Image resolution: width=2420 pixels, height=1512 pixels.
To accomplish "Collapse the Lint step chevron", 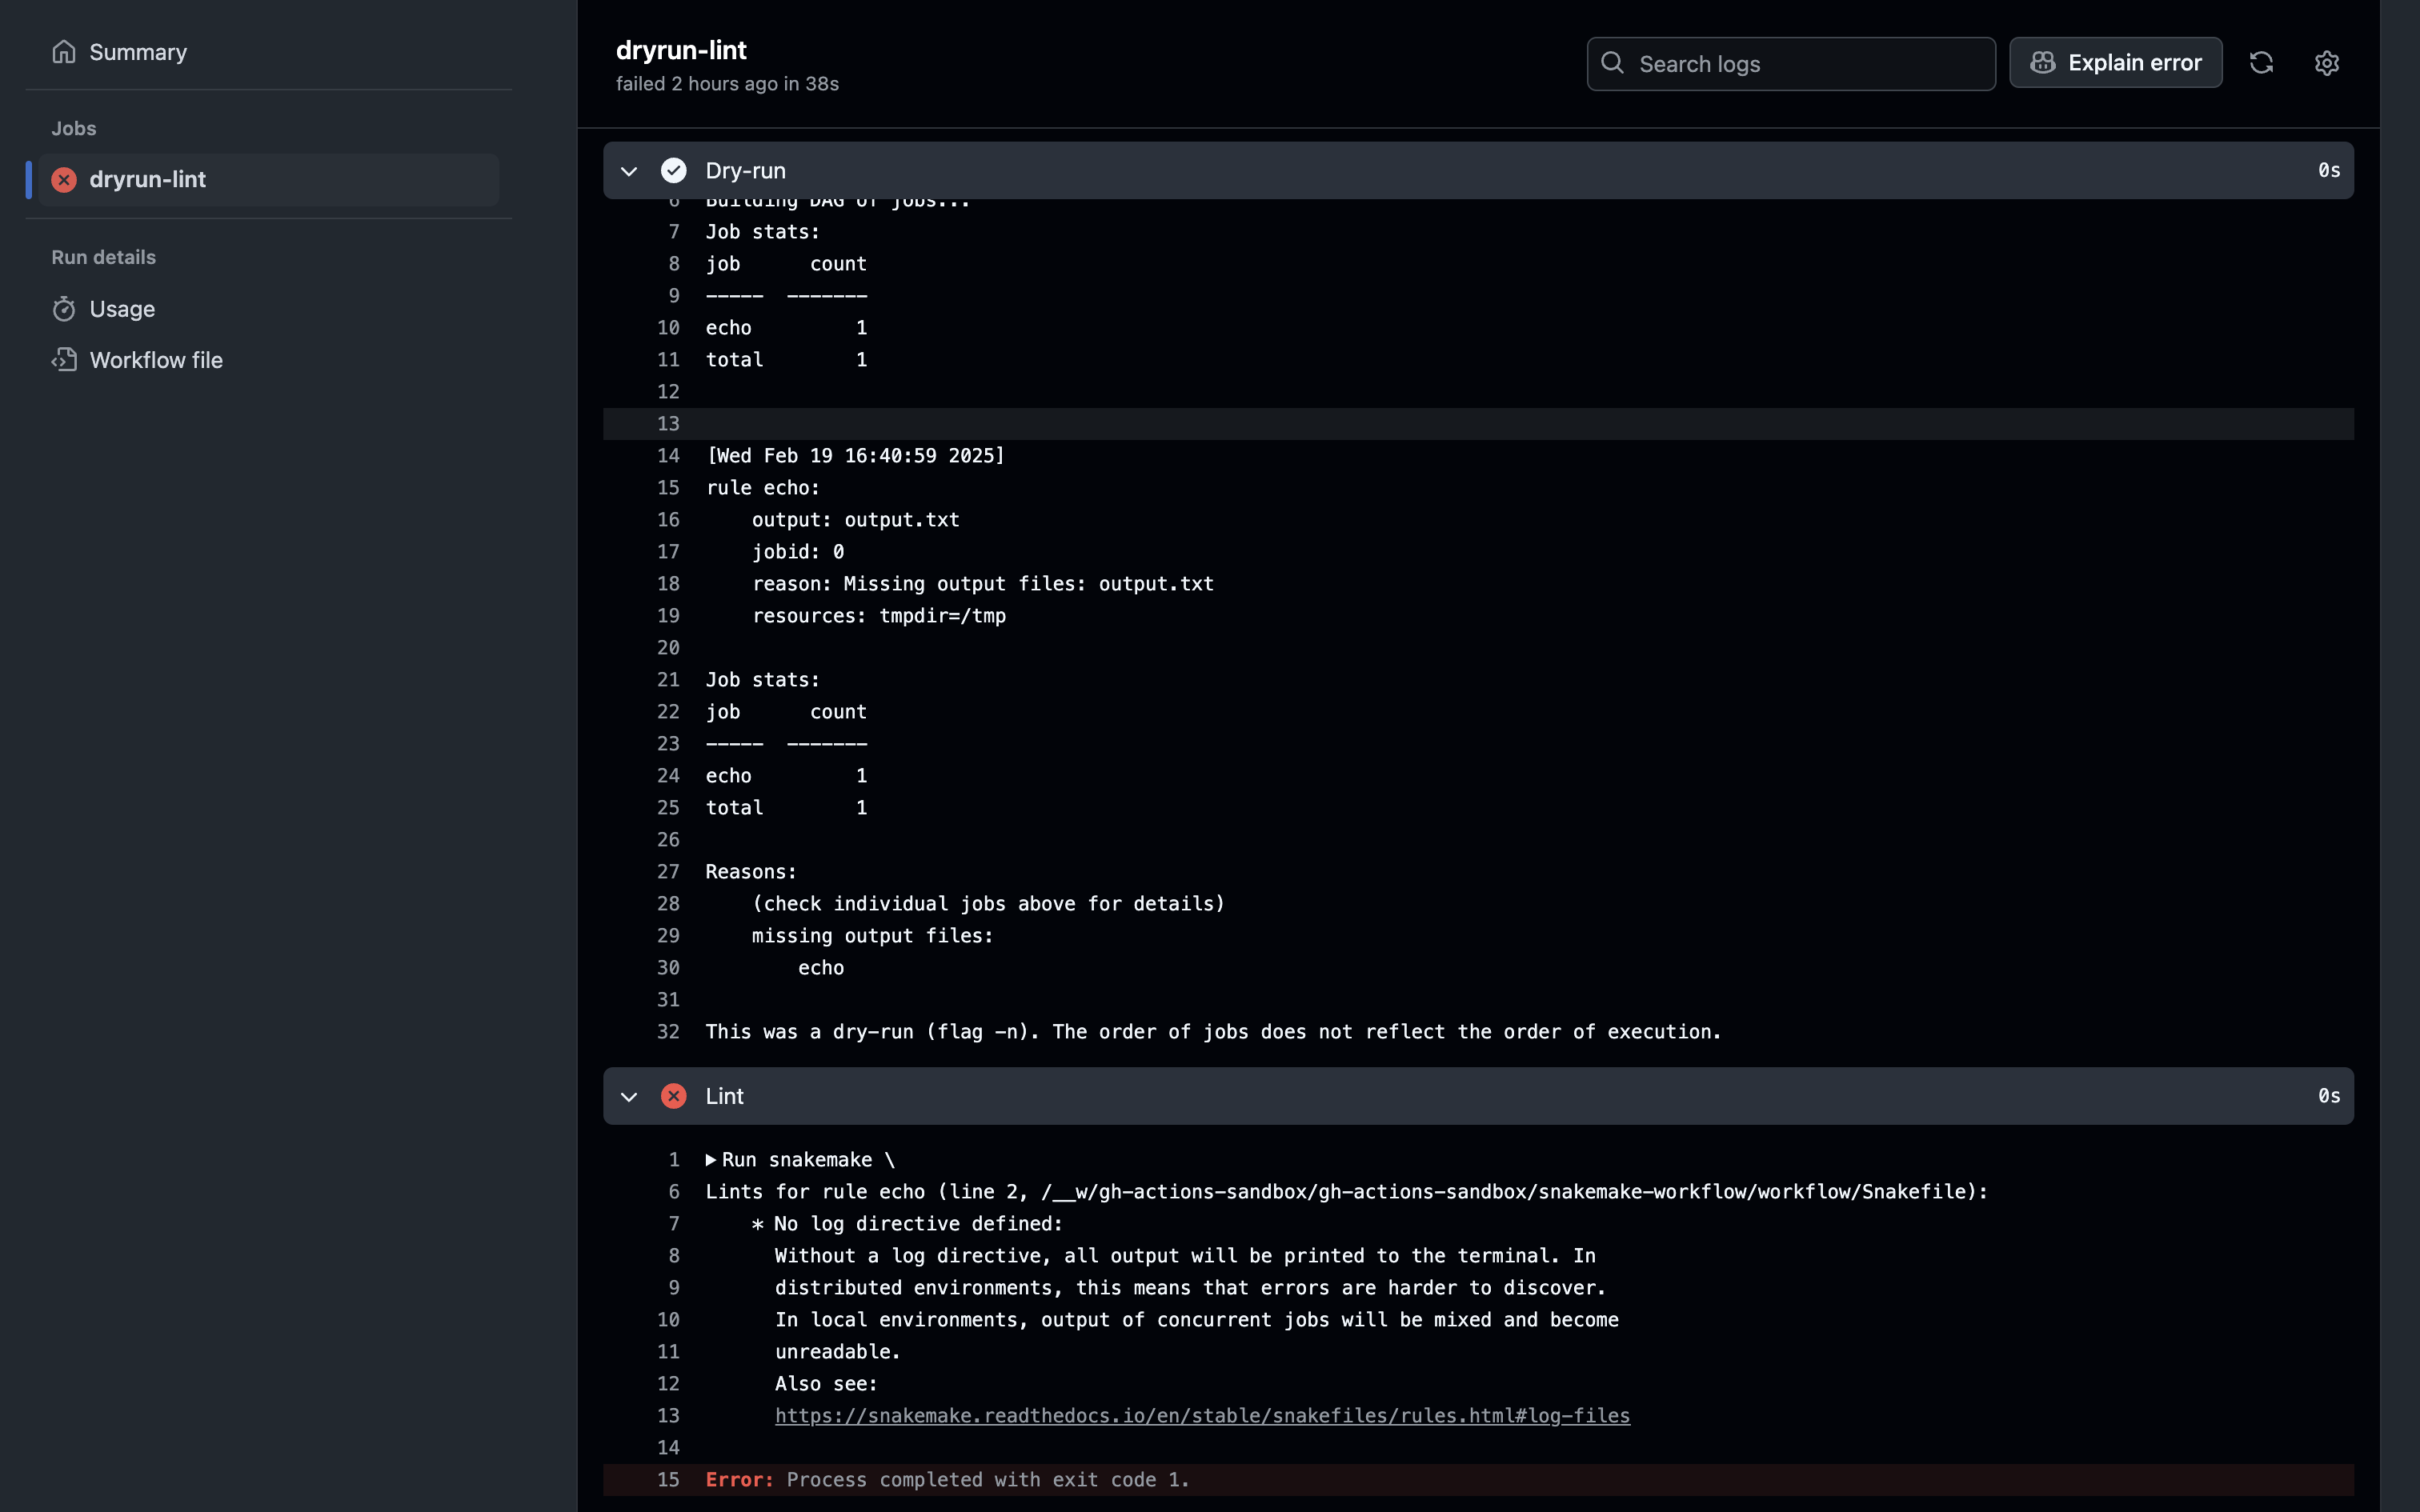I will click(629, 1097).
